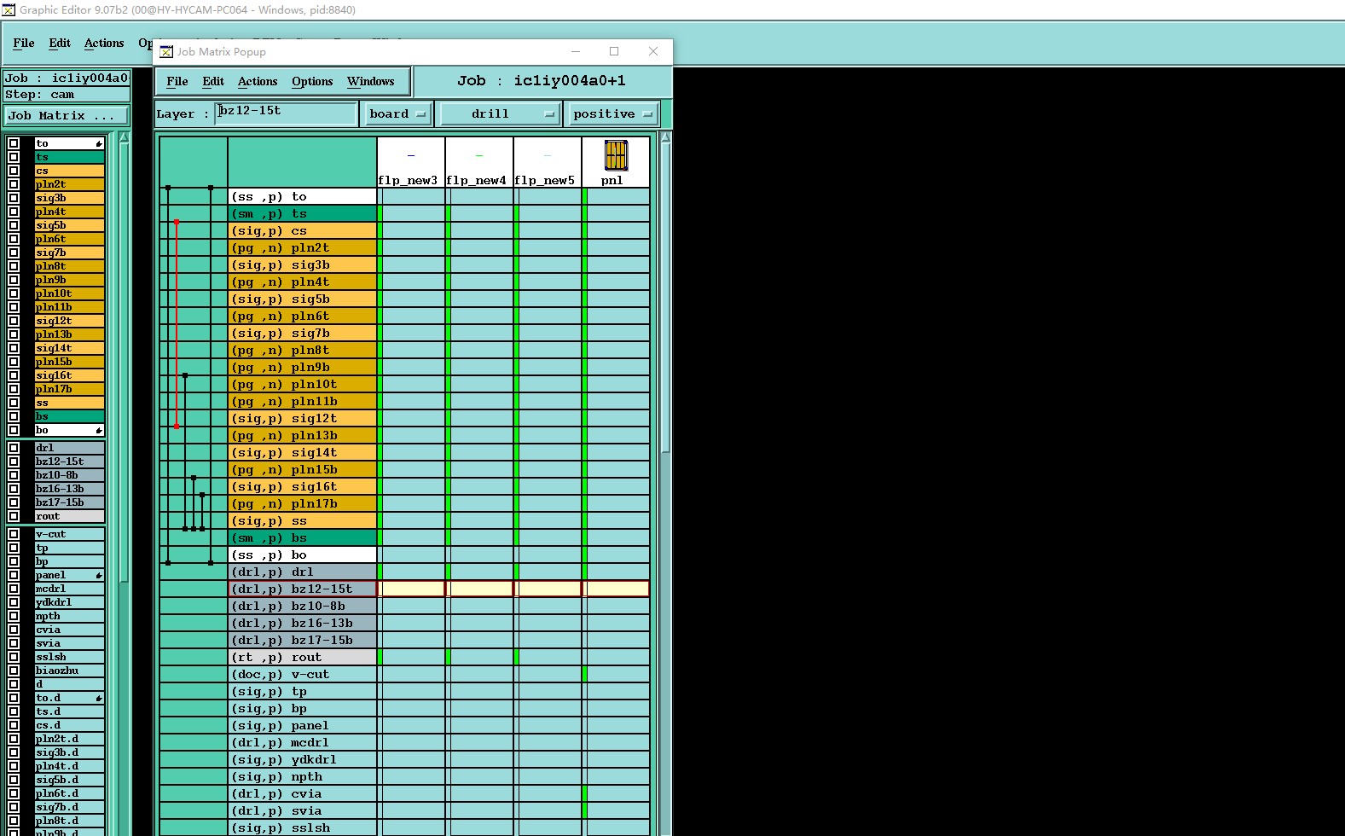Click the layer list vertical scrollbar
Image resolution: width=1345 pixels, height=836 pixels.
pos(125,358)
